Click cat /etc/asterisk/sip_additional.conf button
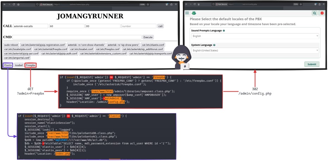328x161 pixels. (143, 49)
